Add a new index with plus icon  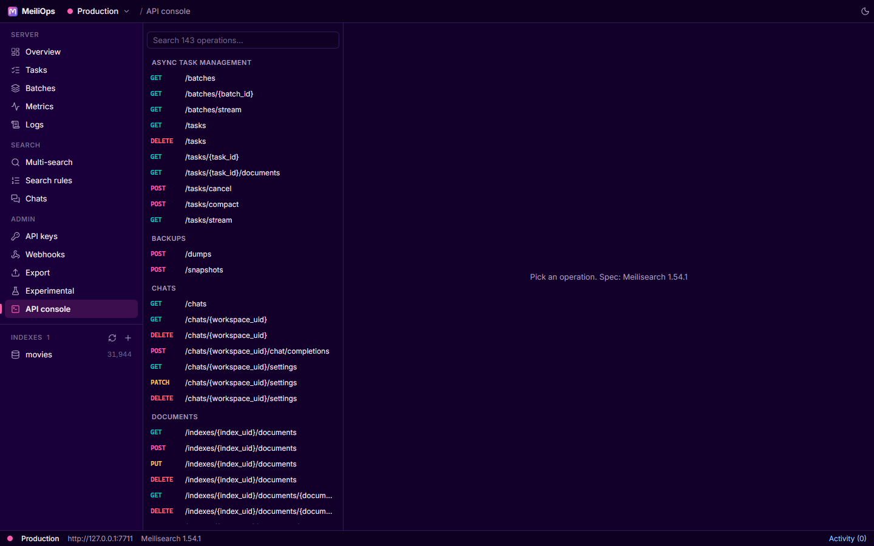(128, 338)
